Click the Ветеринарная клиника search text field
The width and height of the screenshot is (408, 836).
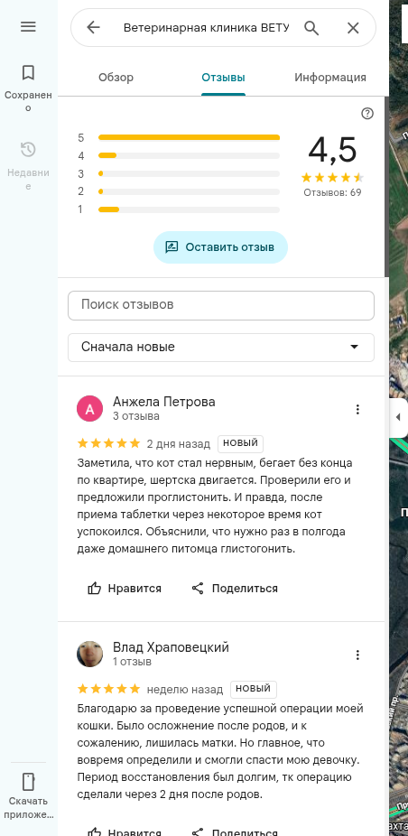[x=207, y=28]
